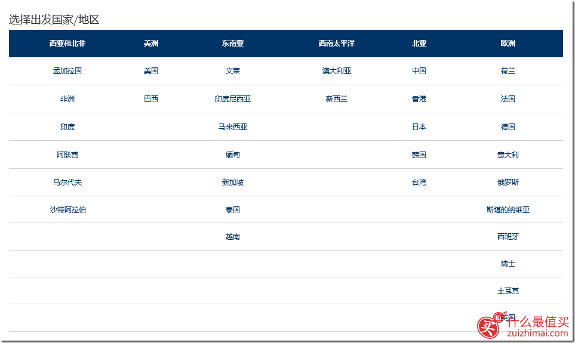This screenshot has width=575, height=343.
Task: Click the 欧洲 column header
Action: coord(508,43)
